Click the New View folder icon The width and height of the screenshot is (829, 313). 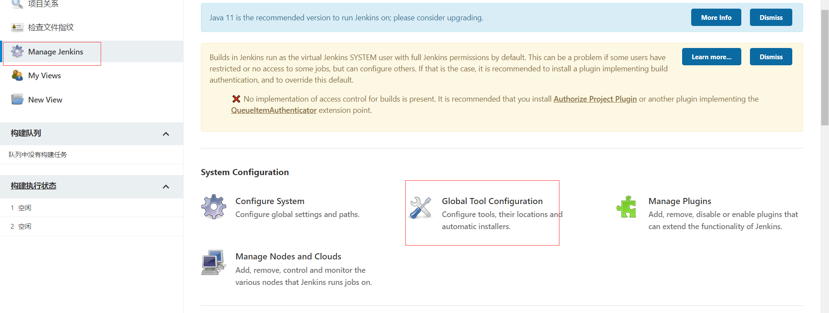[x=17, y=99]
